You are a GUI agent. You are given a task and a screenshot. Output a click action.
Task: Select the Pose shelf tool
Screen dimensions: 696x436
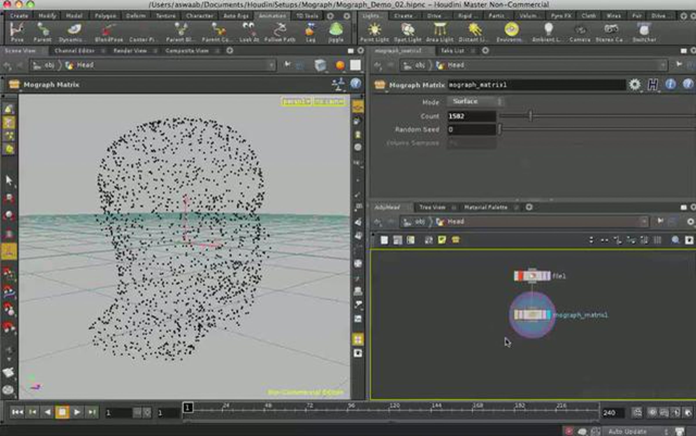pyautogui.click(x=17, y=32)
